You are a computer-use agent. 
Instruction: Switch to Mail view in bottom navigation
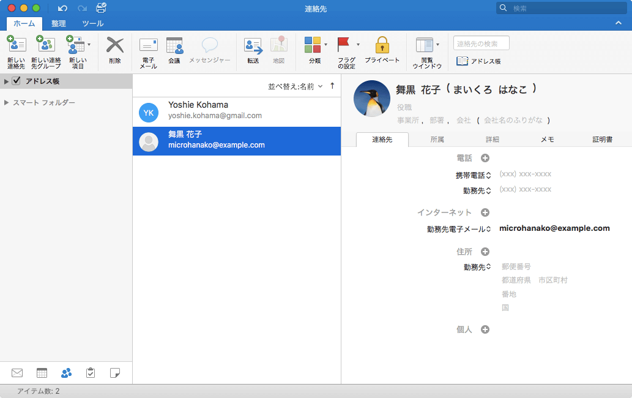(x=17, y=373)
